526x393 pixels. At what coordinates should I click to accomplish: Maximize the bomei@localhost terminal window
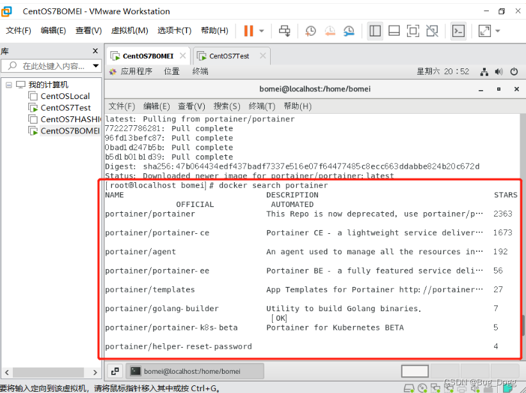499,89
